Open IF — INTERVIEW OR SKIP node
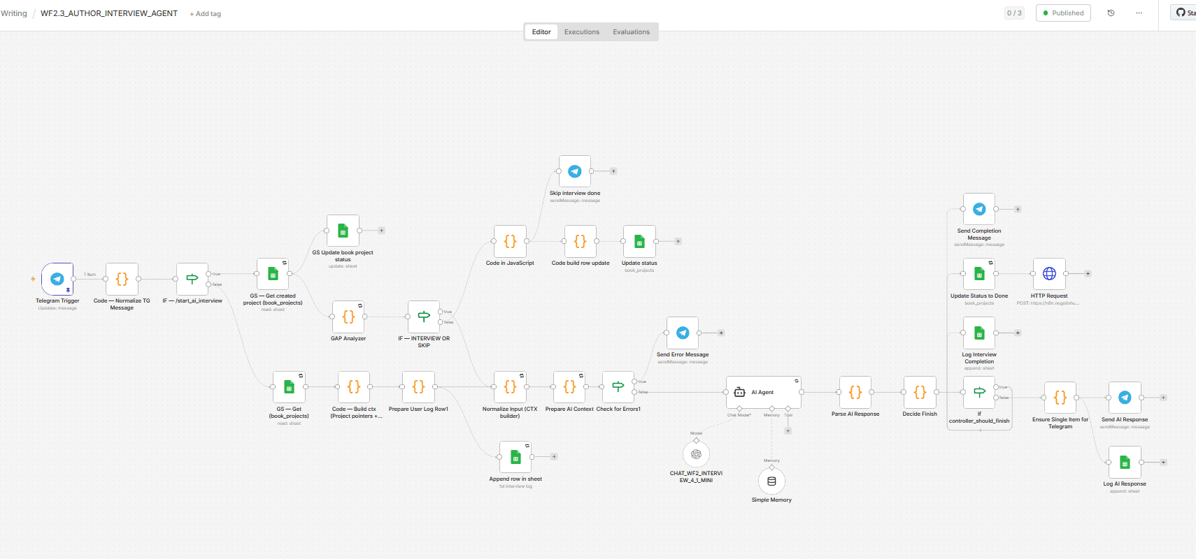The height and width of the screenshot is (559, 1196). pyautogui.click(x=424, y=317)
